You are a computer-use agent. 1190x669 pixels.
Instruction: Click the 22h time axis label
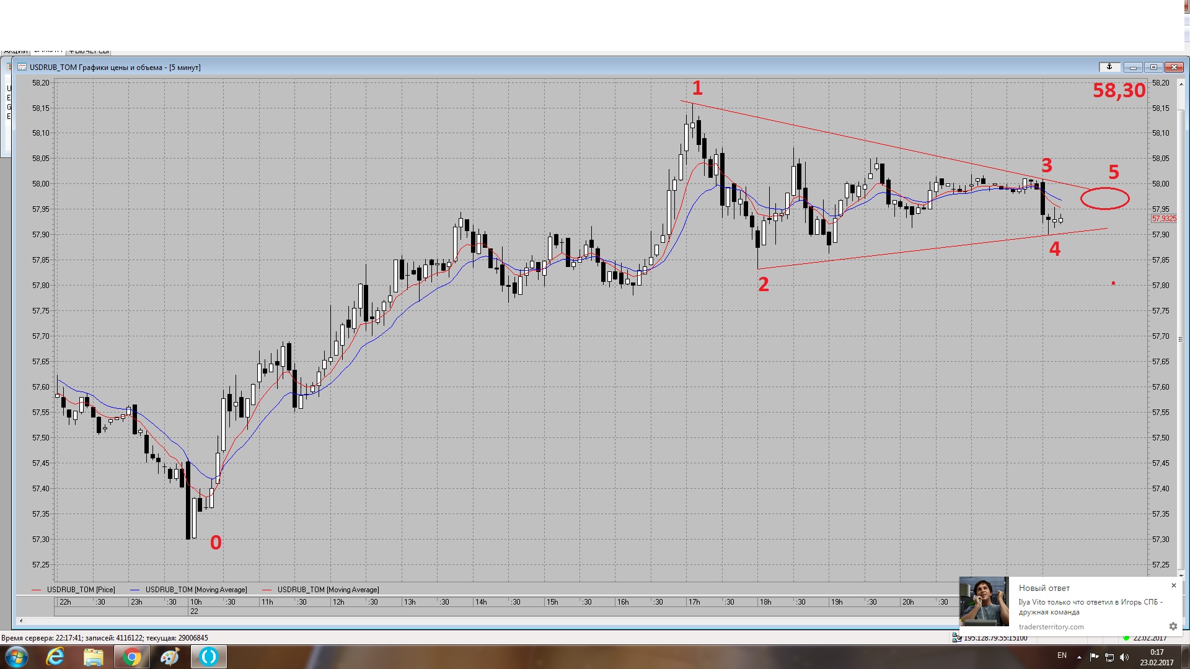point(65,602)
